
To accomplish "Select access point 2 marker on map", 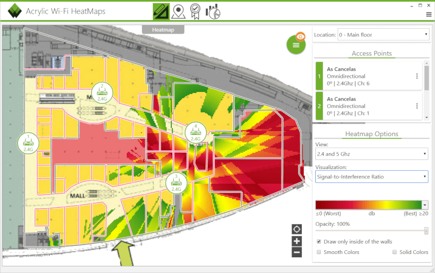I will (x=102, y=93).
